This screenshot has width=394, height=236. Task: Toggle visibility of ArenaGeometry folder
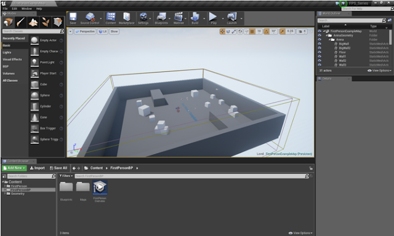(x=320, y=36)
